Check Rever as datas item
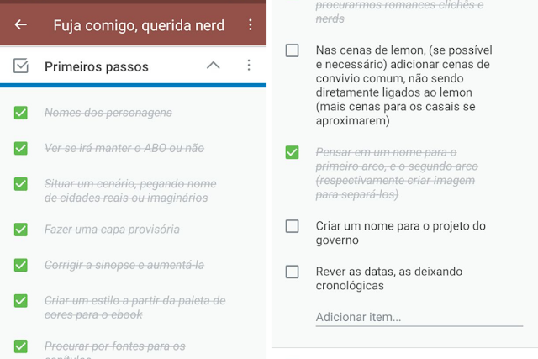 coord(292,272)
